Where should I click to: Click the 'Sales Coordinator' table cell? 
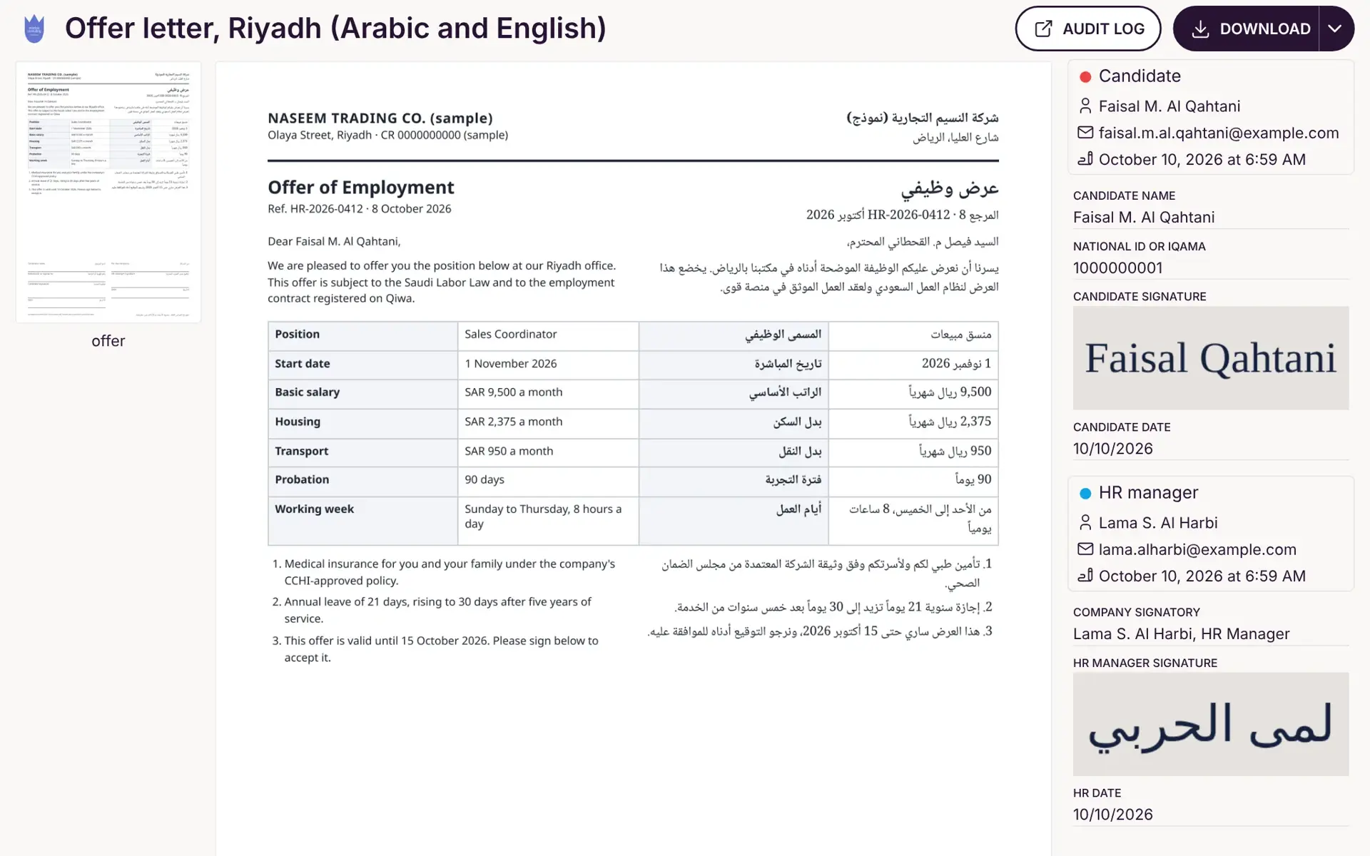pyautogui.click(x=548, y=335)
